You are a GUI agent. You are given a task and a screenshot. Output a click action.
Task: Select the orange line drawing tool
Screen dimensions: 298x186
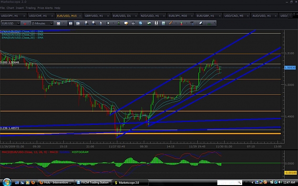click(x=171, y=23)
